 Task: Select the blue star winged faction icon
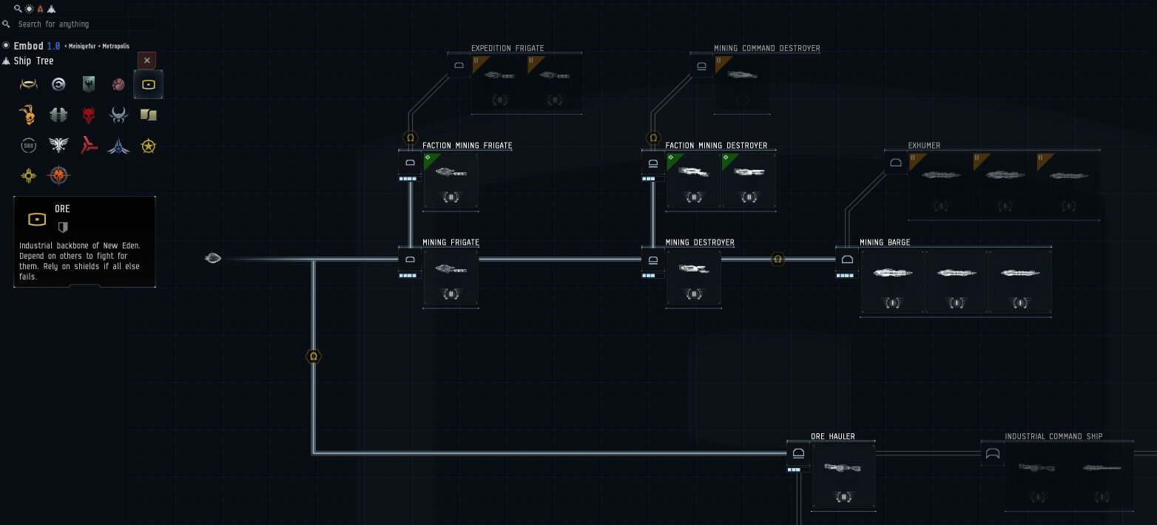[118, 146]
